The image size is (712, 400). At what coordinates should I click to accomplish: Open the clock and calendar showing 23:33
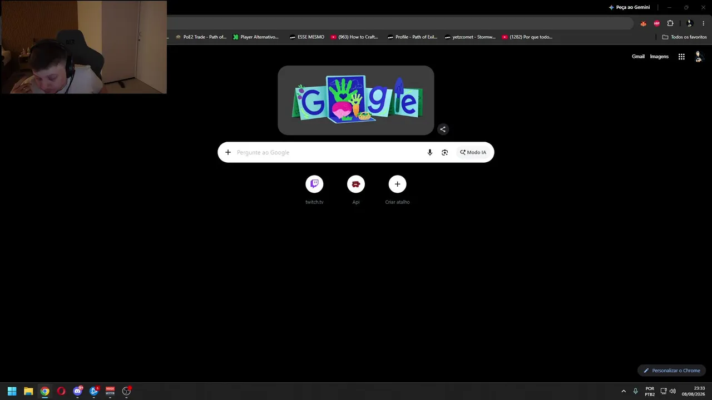[693, 391]
